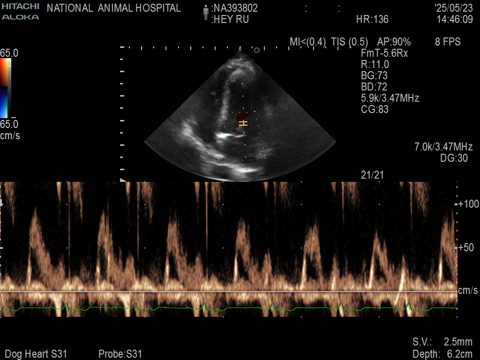Image resolution: width=480 pixels, height=360 pixels.
Task: Click the red-blue color Doppler velocity bar
Action: coord(4,88)
